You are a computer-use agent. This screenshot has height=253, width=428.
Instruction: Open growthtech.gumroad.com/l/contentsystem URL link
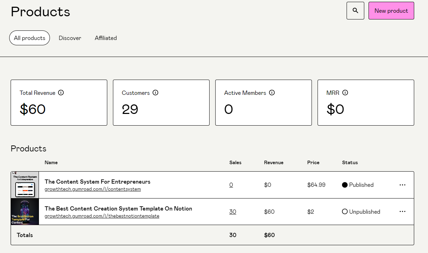point(92,189)
